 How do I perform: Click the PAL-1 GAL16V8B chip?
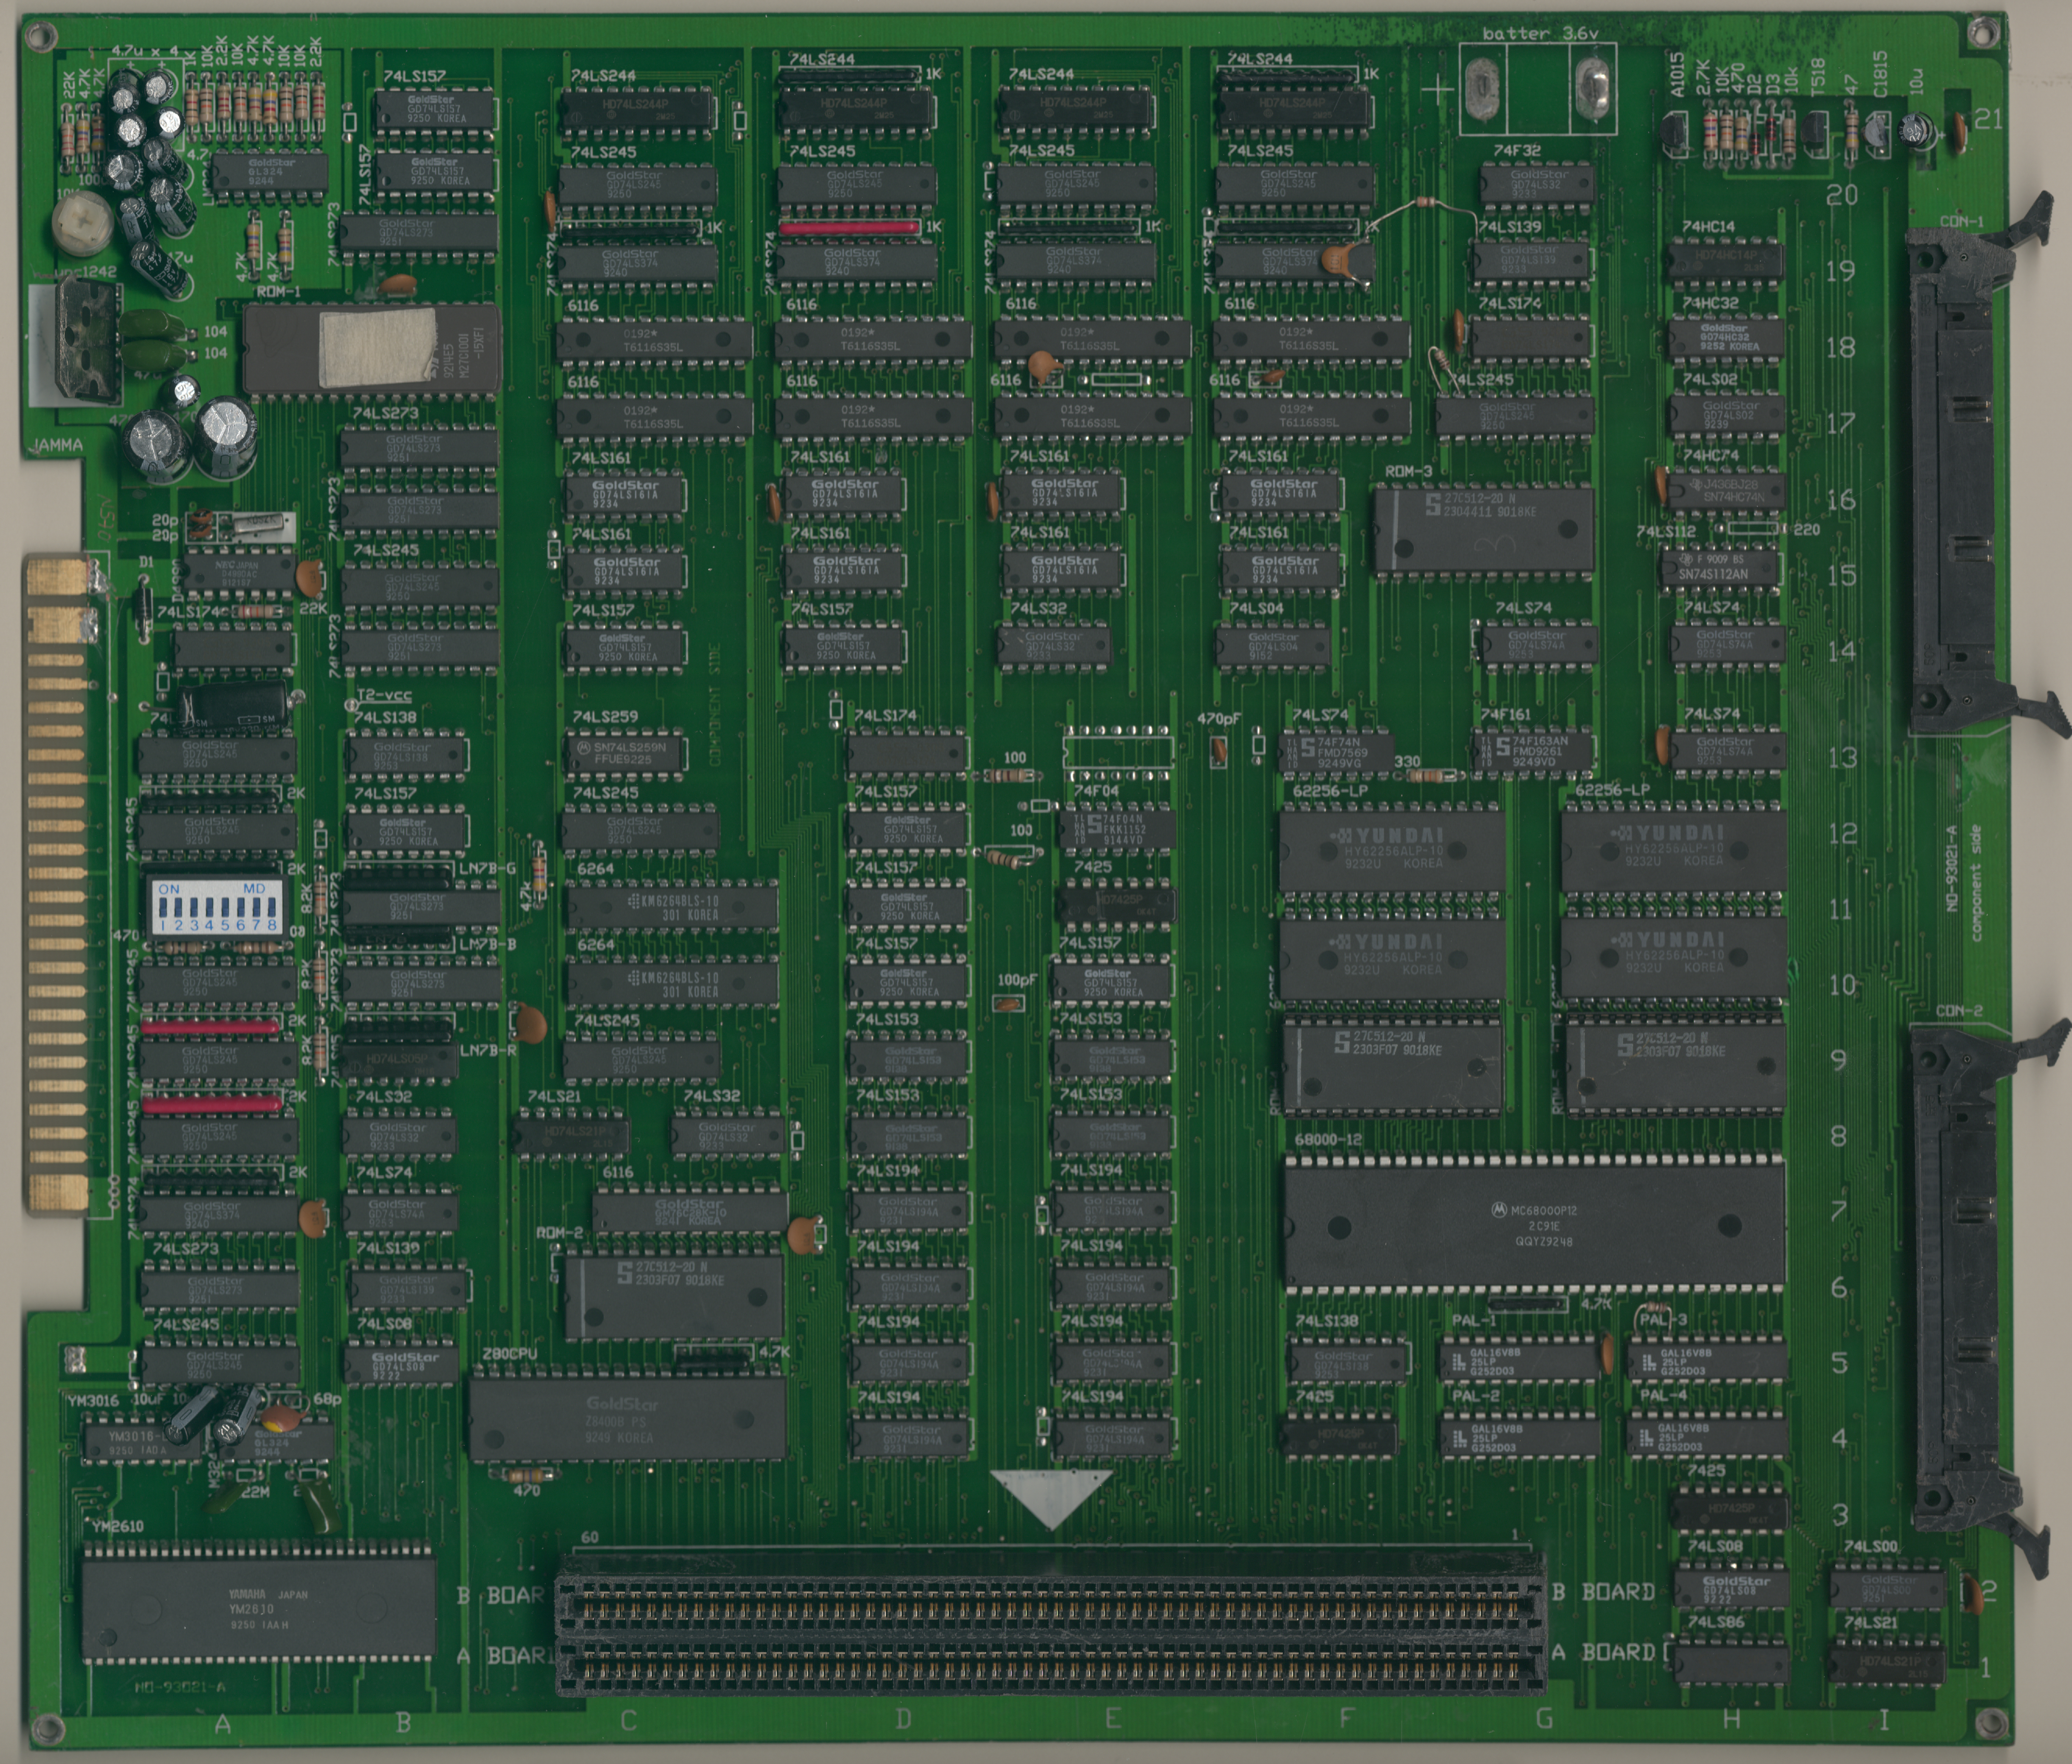click(x=1520, y=1361)
